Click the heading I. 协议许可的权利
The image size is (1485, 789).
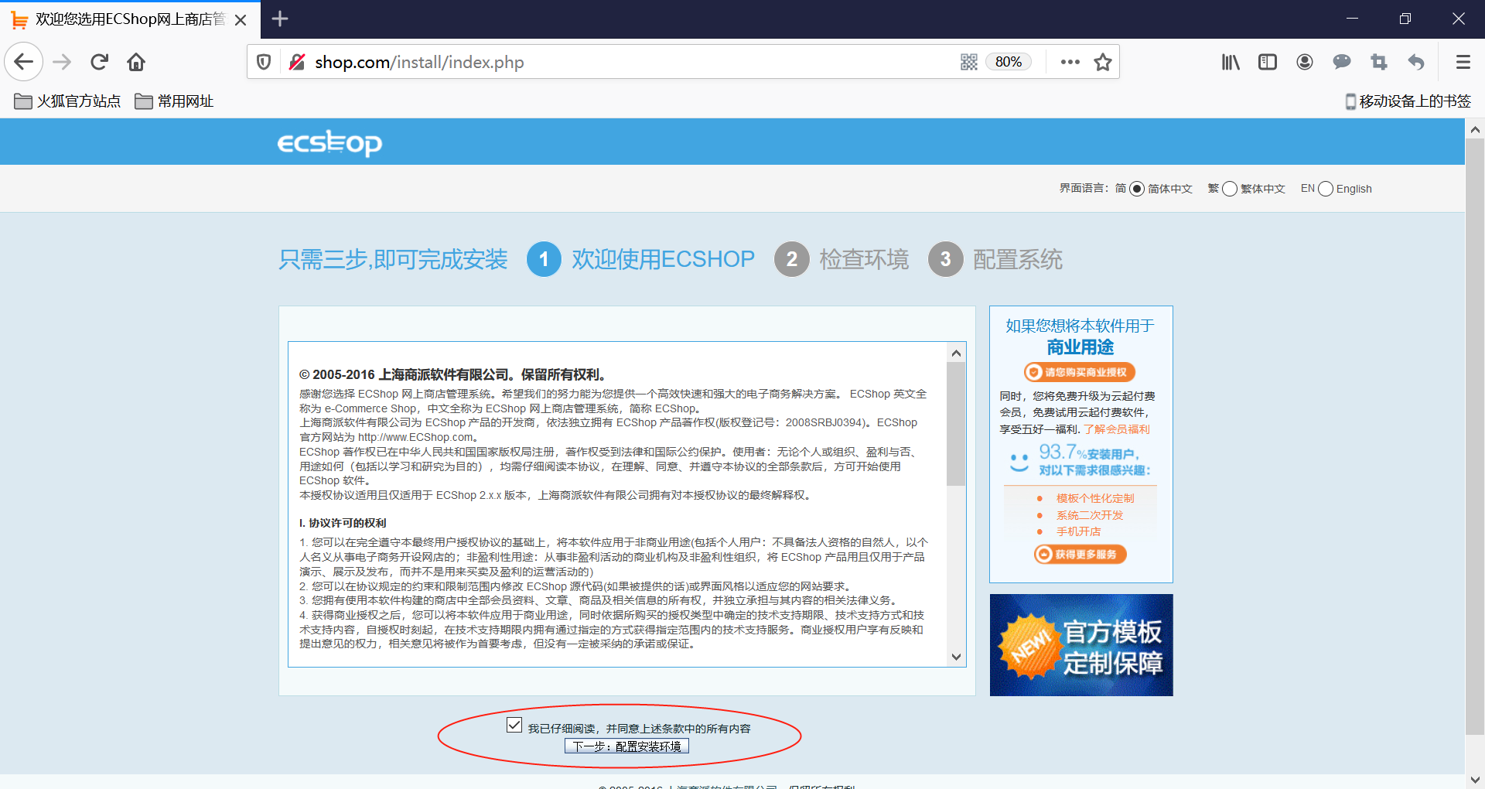(343, 523)
